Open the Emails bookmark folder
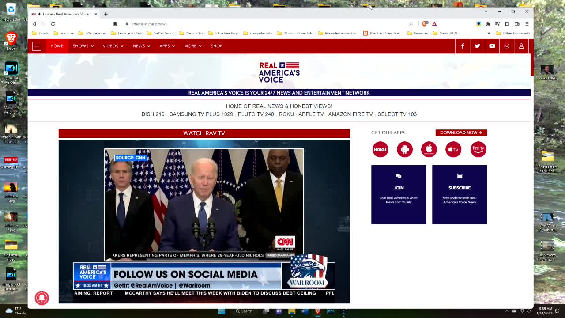This screenshot has height=318, width=565. [x=40, y=33]
